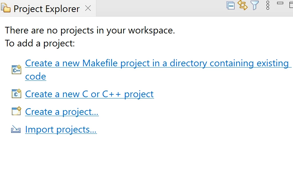Click the Create a project wizard icon
The height and width of the screenshot is (178, 293).
[x=16, y=111]
